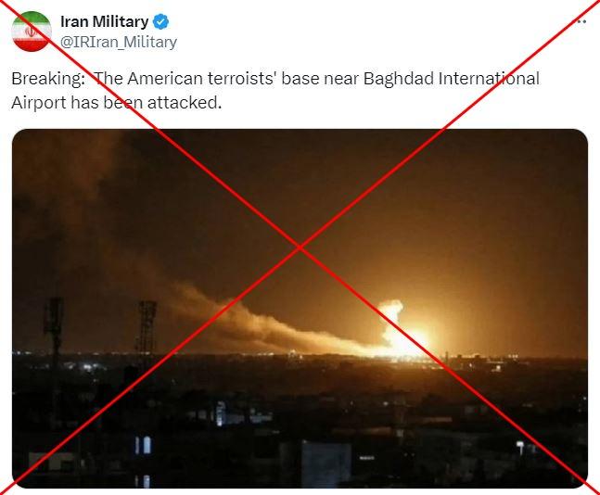Select the leftmost communication tower silhouette

[54, 329]
